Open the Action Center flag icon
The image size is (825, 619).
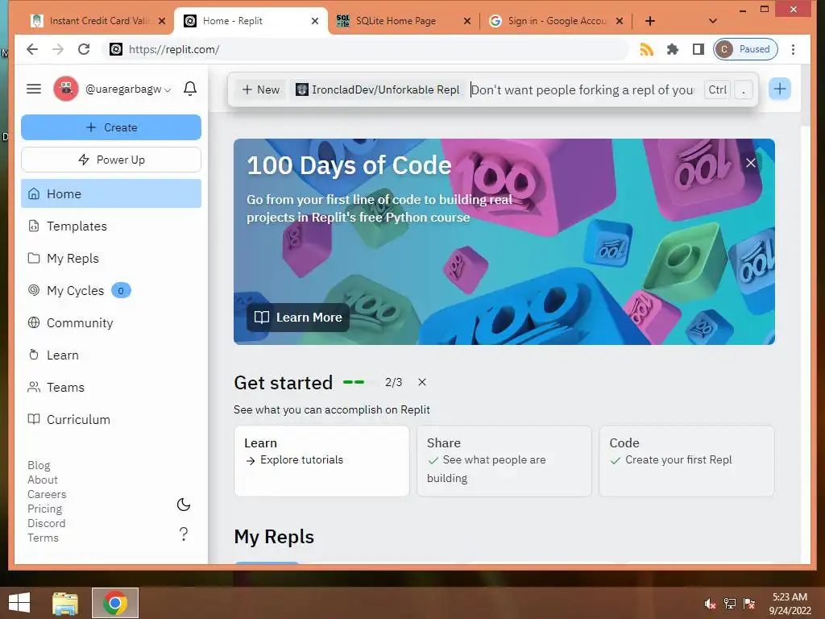click(749, 604)
